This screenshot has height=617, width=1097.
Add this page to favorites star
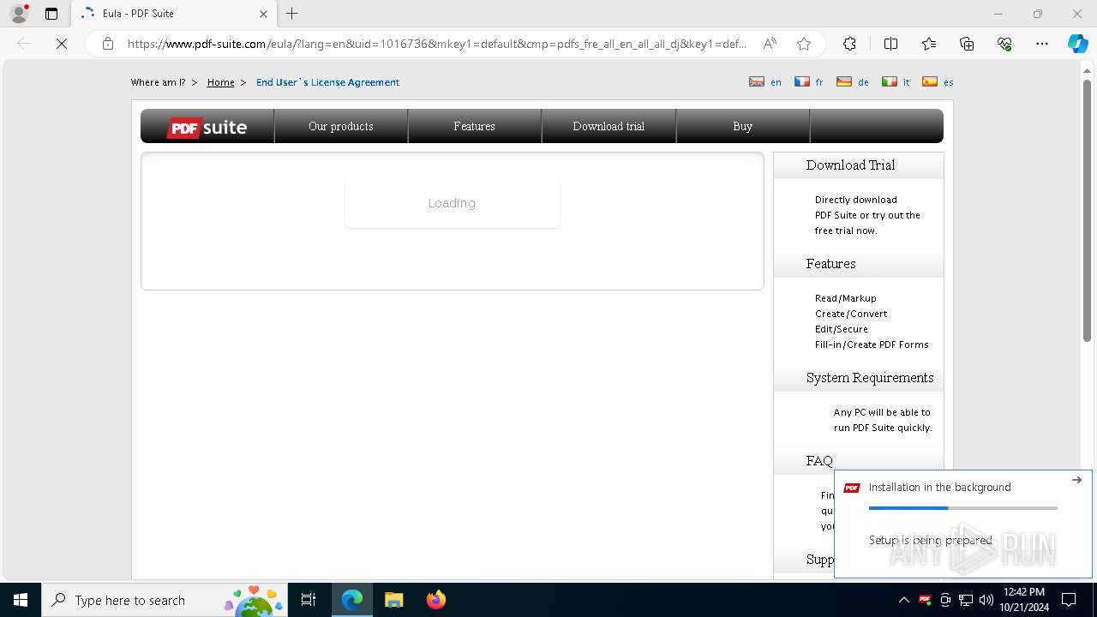[x=803, y=44]
